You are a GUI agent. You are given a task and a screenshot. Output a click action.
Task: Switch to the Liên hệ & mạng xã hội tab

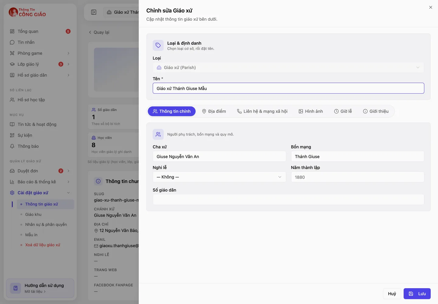tap(262, 111)
